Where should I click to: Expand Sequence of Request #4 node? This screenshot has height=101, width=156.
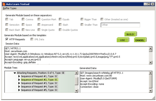19,87
